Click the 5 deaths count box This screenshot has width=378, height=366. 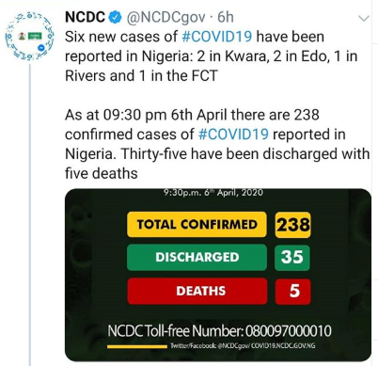tap(293, 292)
